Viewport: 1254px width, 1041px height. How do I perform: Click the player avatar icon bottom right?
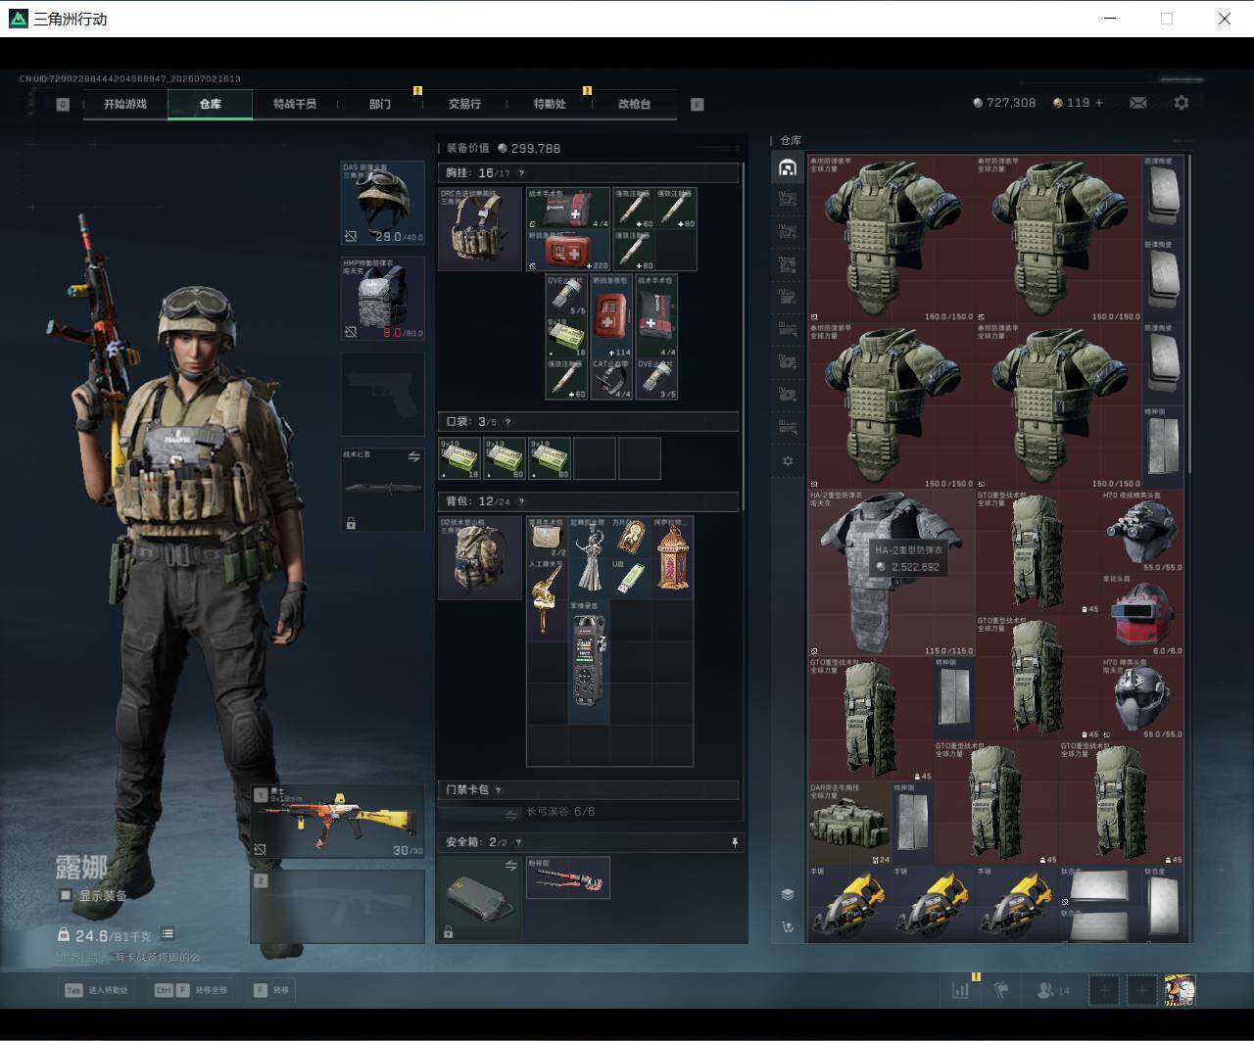[1179, 990]
